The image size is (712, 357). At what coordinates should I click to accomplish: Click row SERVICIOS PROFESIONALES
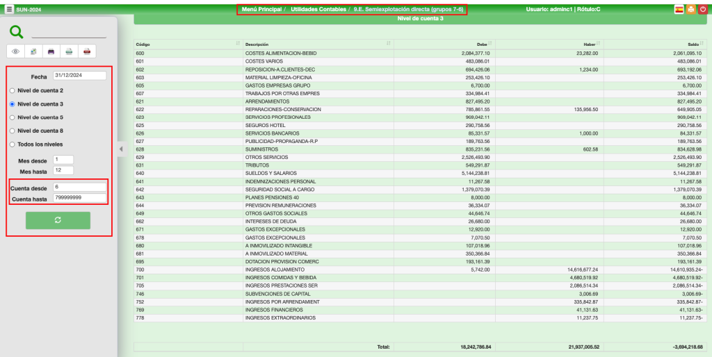(x=421, y=117)
